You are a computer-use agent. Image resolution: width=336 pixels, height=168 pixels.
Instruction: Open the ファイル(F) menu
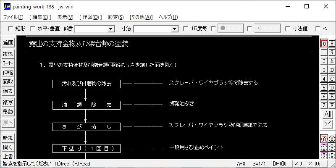pos(13,17)
